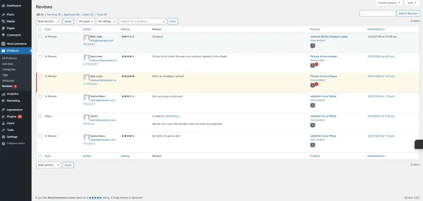
Task: Click the Users icon in sidebar
Action: [3, 123]
